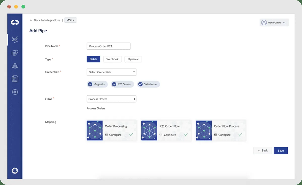Expand the MSI integration dropdown
Image resolution: width=302 pixels, height=185 pixels.
70,20
